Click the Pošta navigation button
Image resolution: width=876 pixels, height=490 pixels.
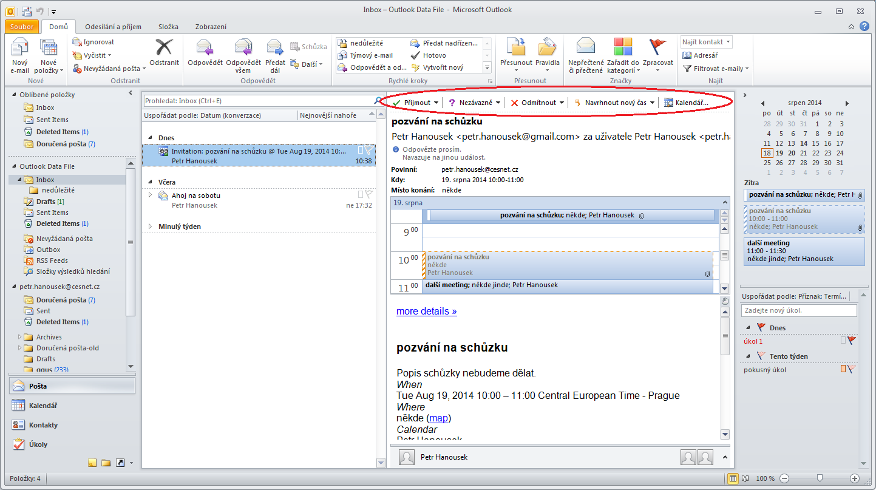click(72, 386)
